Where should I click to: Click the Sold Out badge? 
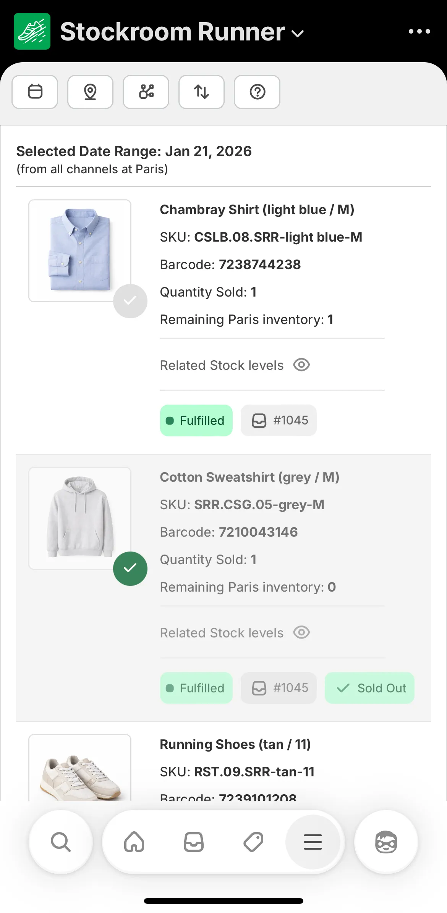tap(369, 688)
